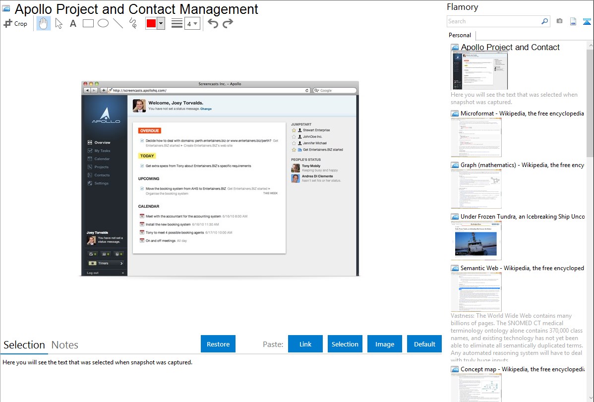Screen dimensions: 594x402
Task: Pick the freehand scribble tool
Action: 133,23
